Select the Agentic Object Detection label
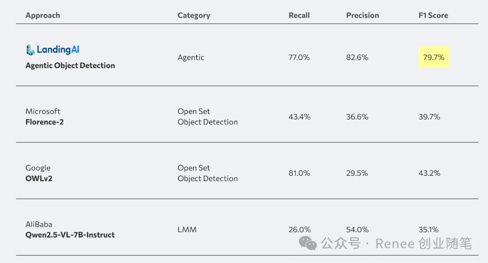The image size is (488, 263). (x=70, y=65)
